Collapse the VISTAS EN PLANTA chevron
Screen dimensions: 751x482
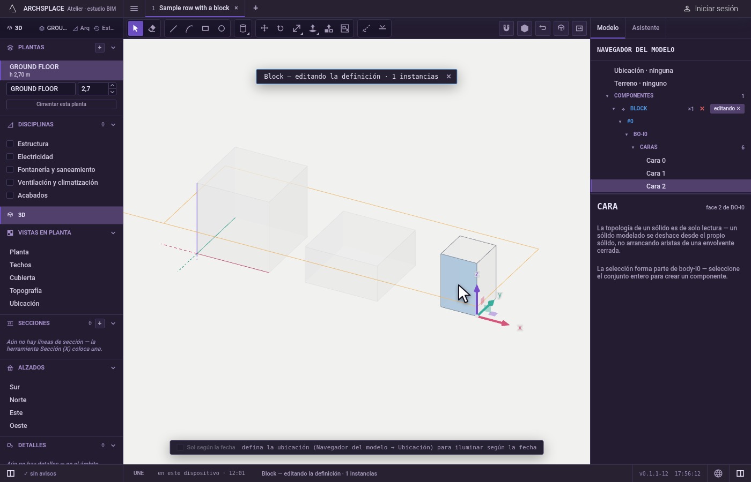113,233
